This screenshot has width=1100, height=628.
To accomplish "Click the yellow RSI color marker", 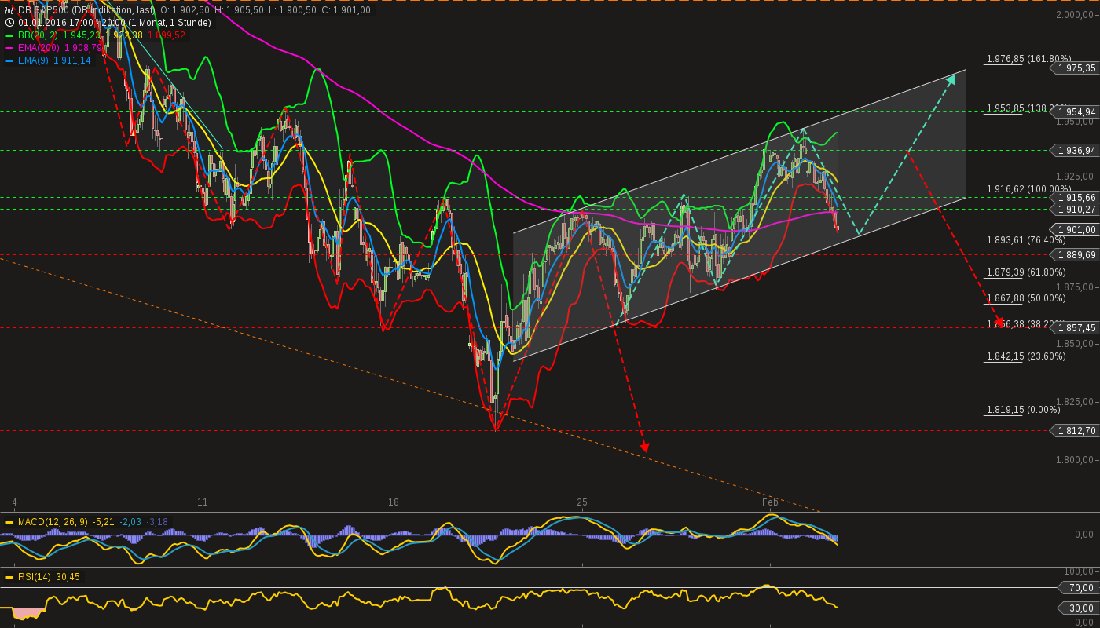I will pos(10,575).
